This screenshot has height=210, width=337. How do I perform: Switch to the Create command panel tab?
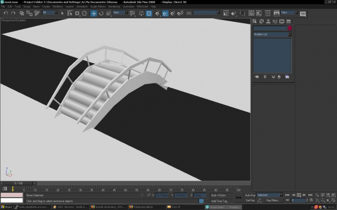click(x=255, y=22)
